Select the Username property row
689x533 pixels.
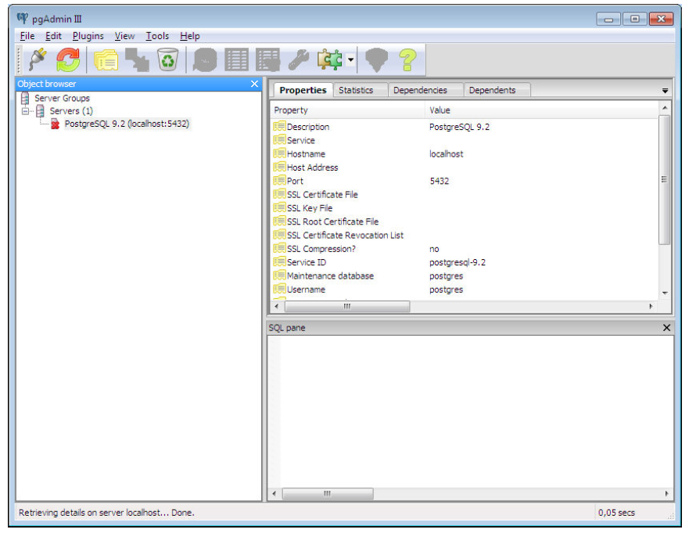tap(465, 290)
